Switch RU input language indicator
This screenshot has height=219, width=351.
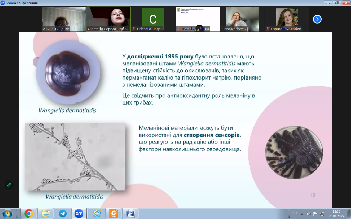click(295, 213)
